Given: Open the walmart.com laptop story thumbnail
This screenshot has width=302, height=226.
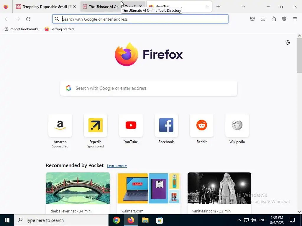Looking at the screenshot, I should [149, 188].
